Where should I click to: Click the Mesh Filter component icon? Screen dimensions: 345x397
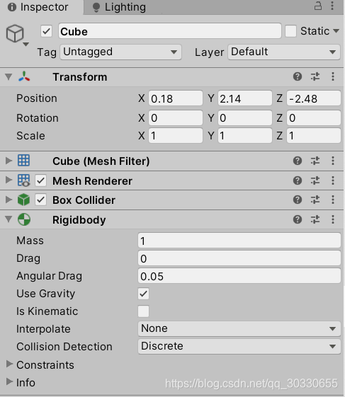(23, 161)
